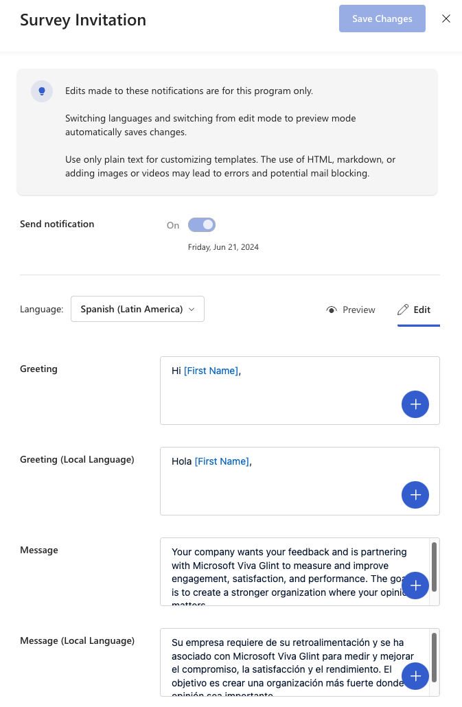The height and width of the screenshot is (707, 462).
Task: Click the plus icon in Greeting (Local Language)
Action: (x=415, y=495)
